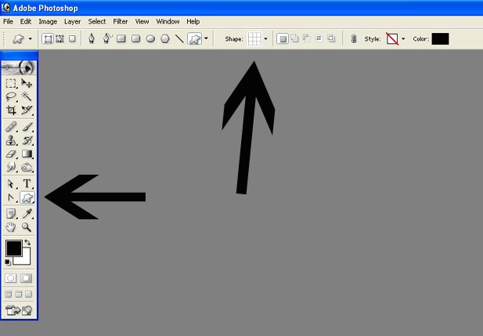Select Subtract from Shape Area option
The width and height of the screenshot is (483, 336).
(307, 38)
